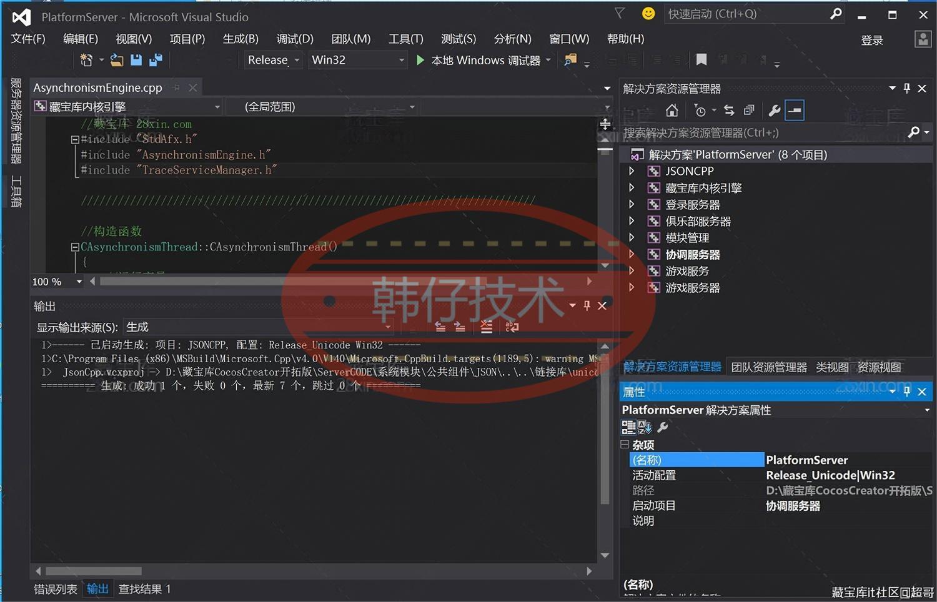Click the Categorized view icon in Properties
The image size is (937, 602).
pyautogui.click(x=628, y=427)
